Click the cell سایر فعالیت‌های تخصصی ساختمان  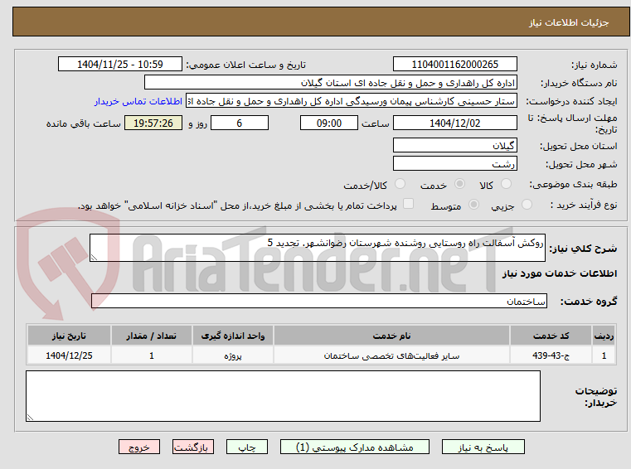[x=391, y=355]
